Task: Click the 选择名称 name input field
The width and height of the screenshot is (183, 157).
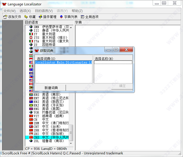Action: (113, 62)
